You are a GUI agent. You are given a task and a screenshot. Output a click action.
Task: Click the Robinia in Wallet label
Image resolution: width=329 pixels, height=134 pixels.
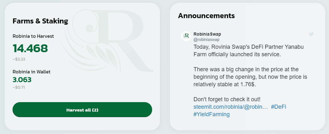[x=31, y=72]
